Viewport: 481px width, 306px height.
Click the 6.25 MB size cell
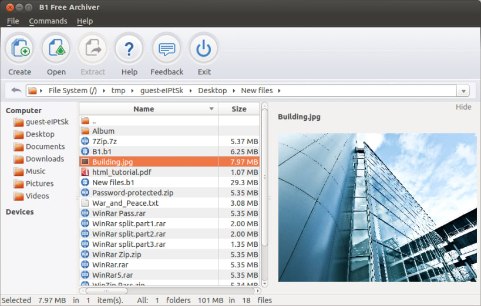coord(244,152)
